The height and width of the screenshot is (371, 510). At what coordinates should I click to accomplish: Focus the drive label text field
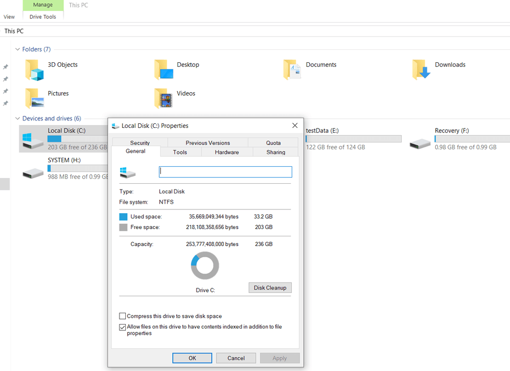[226, 172]
